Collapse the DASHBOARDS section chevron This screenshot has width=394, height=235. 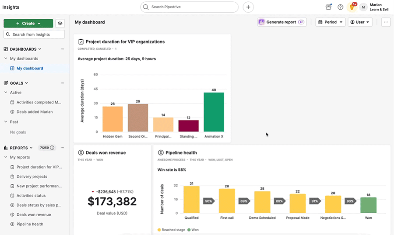click(x=40, y=49)
